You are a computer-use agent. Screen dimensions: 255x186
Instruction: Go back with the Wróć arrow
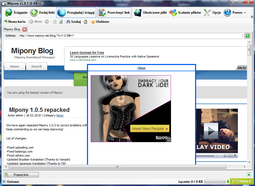(36, 22)
